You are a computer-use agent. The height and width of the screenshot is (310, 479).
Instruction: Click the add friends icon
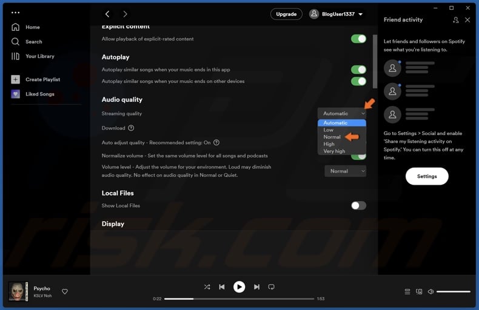[455, 20]
